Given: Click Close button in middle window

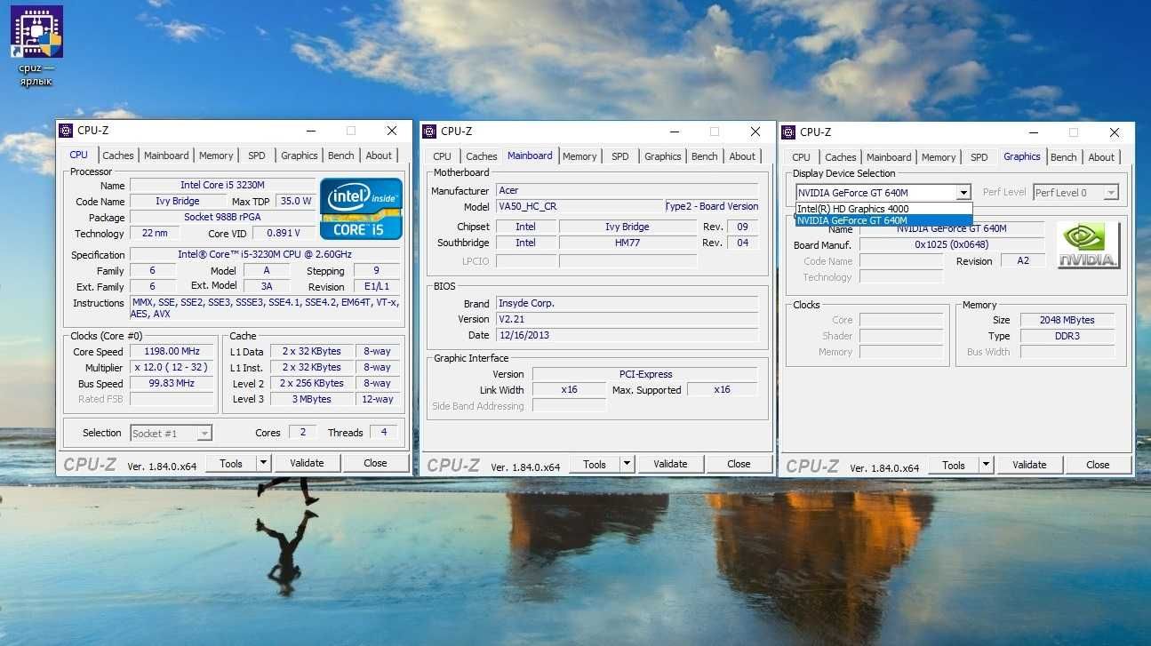Looking at the screenshot, I should coord(739,464).
